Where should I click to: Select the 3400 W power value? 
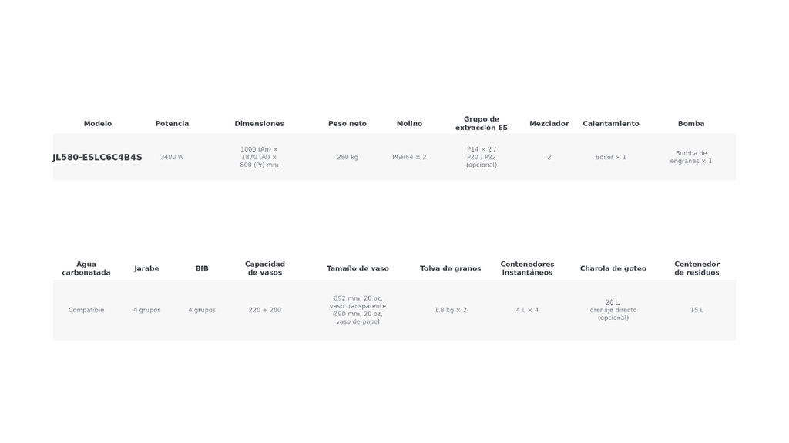pyautogui.click(x=172, y=157)
